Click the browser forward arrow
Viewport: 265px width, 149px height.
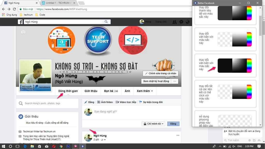click(x=9, y=9)
